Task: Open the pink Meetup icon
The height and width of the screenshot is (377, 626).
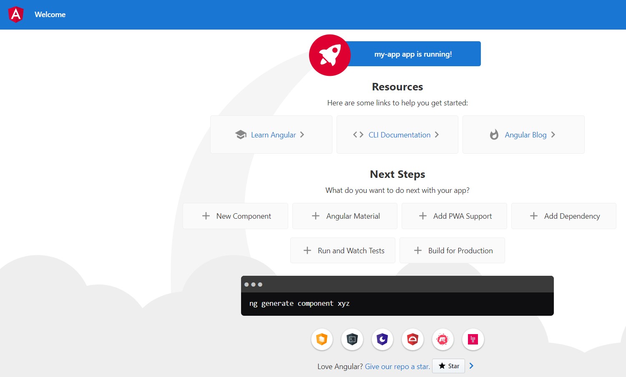Action: pyautogui.click(x=443, y=340)
